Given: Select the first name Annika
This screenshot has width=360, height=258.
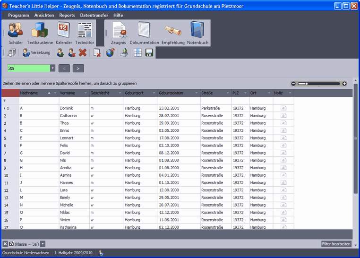Looking at the screenshot, I should tap(66, 168).
